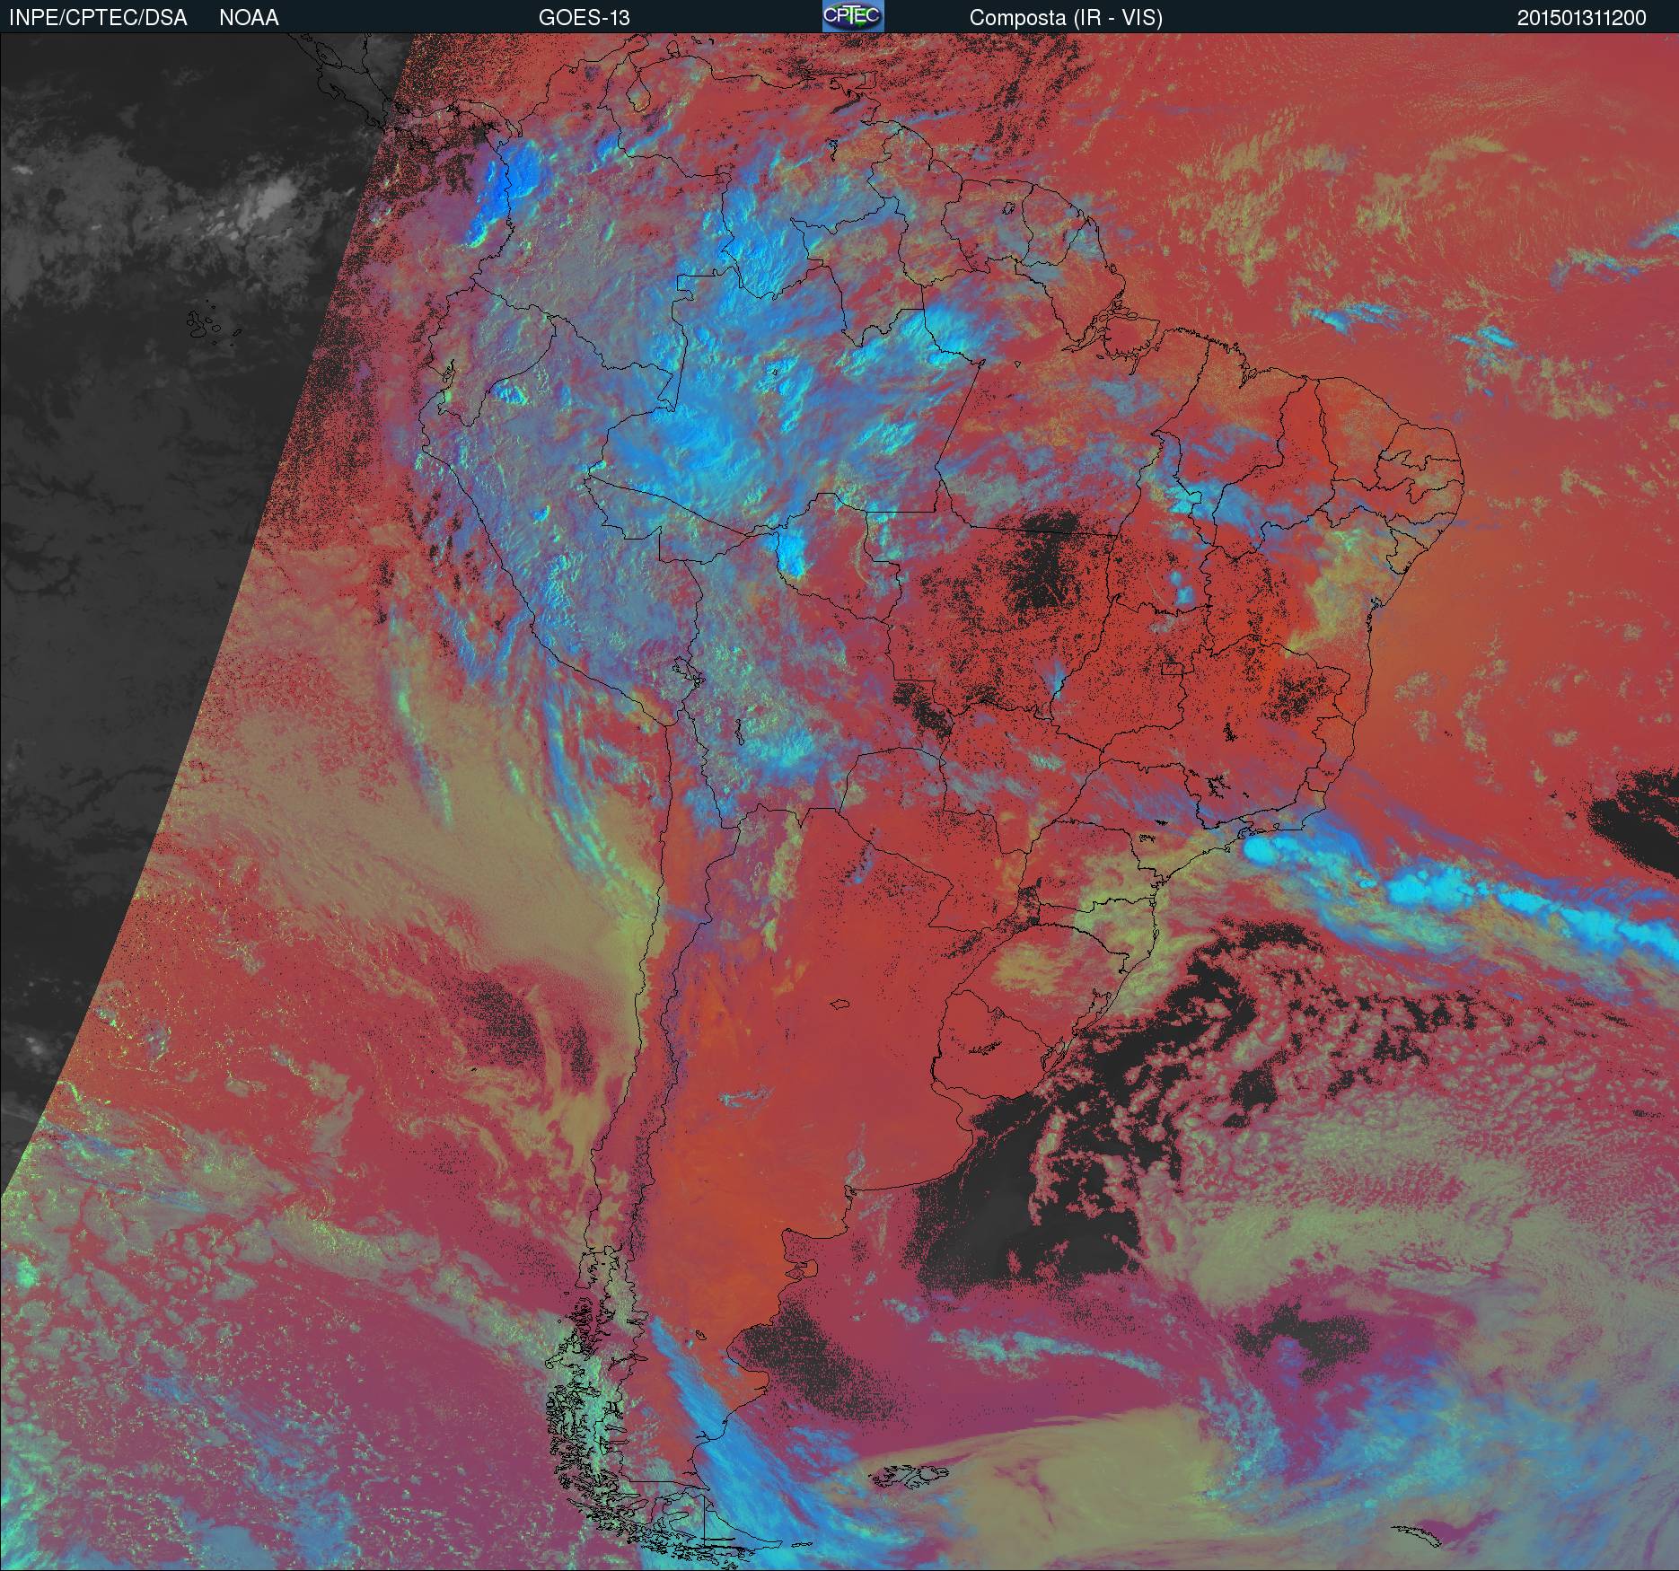The image size is (1679, 1571).
Task: Click the timestamp 201501311200
Action: (x=1582, y=18)
